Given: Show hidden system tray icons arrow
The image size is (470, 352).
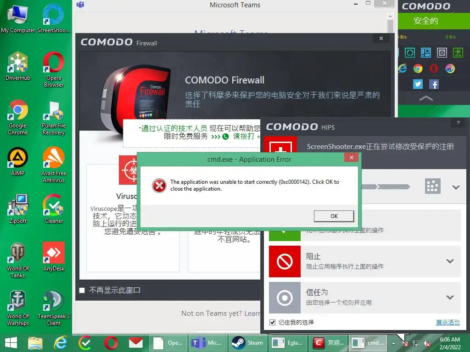Looking at the screenshot, I should [393, 343].
